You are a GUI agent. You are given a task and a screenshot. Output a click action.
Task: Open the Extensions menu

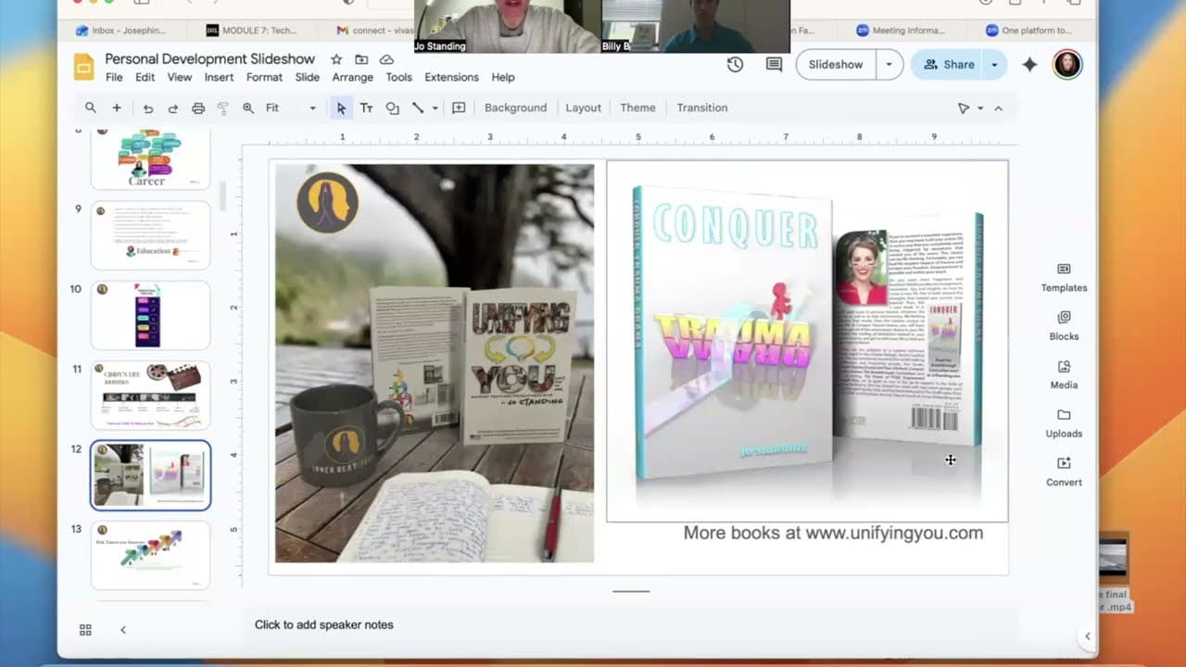[x=452, y=78]
